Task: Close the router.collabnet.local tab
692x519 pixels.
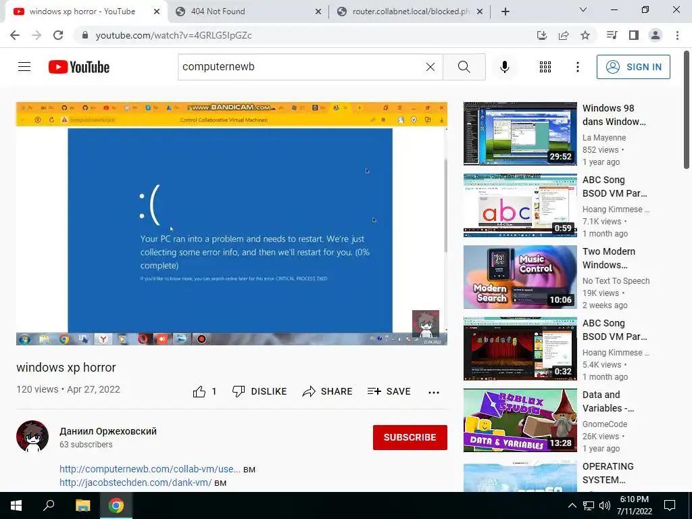Action: pyautogui.click(x=480, y=12)
